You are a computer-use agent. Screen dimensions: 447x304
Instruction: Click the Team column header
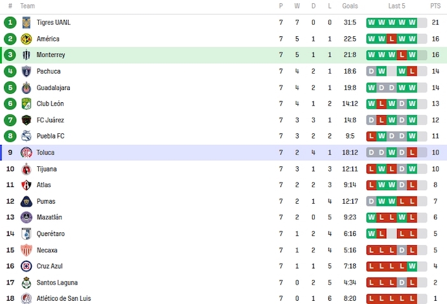(28, 6)
